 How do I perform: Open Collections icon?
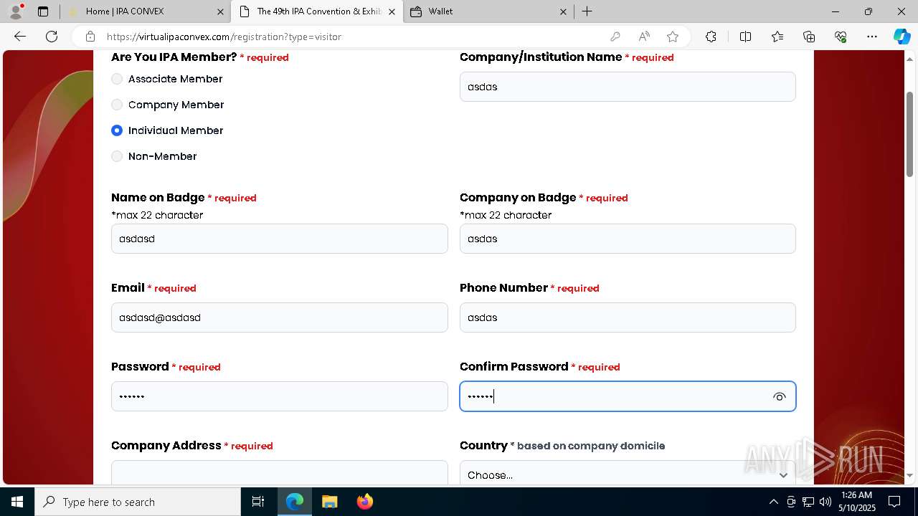click(809, 37)
